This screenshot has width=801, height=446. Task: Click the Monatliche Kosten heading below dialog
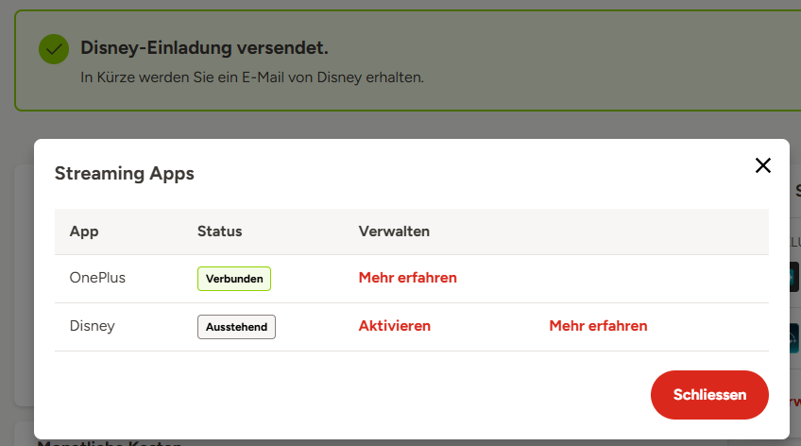pos(109,442)
